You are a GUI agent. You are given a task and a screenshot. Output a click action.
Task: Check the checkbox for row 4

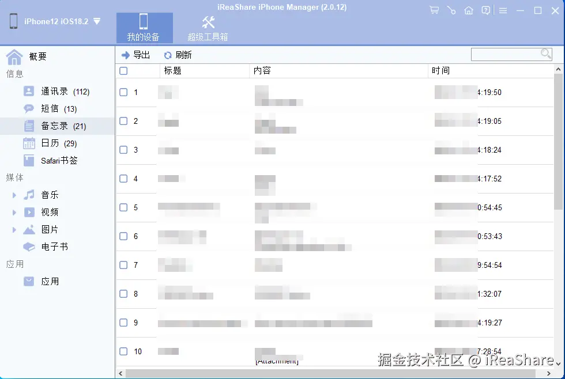click(x=123, y=179)
